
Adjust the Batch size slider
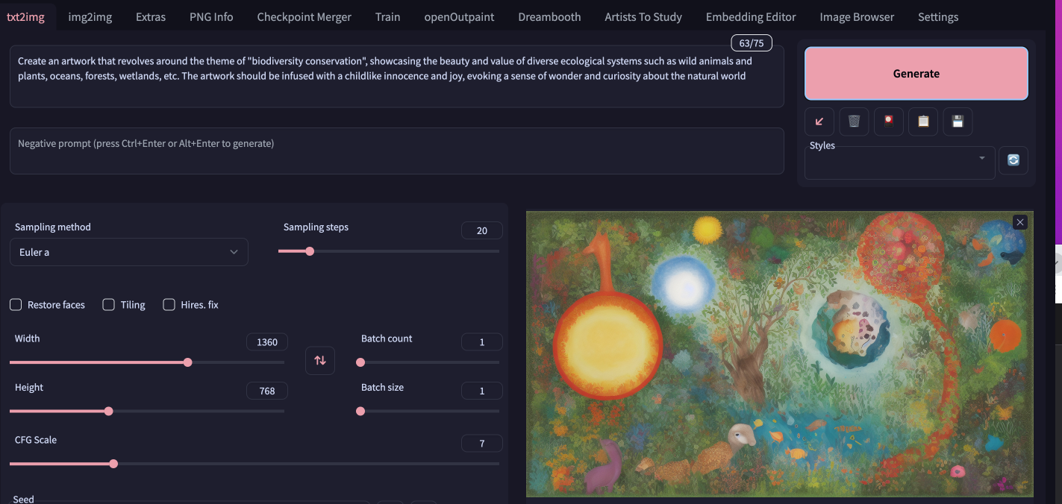(x=428, y=411)
